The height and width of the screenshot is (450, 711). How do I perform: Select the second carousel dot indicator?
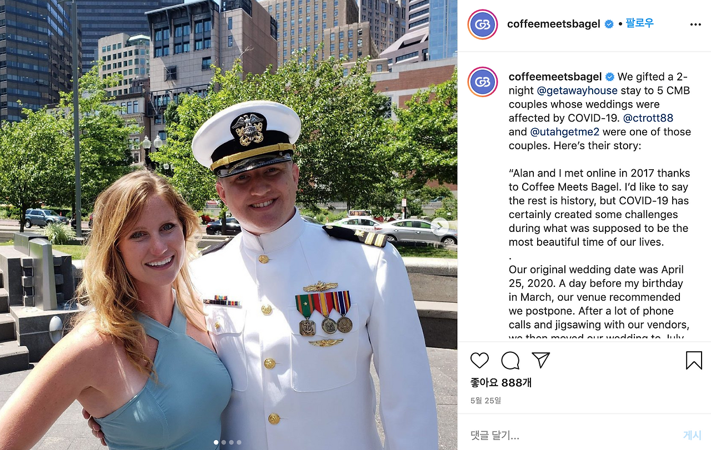(224, 442)
